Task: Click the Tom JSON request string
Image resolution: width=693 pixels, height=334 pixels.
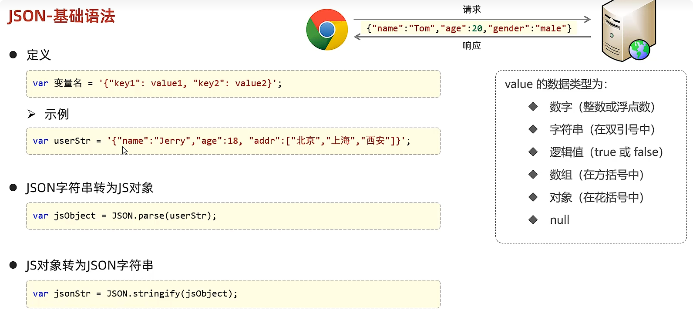Action: click(x=469, y=28)
